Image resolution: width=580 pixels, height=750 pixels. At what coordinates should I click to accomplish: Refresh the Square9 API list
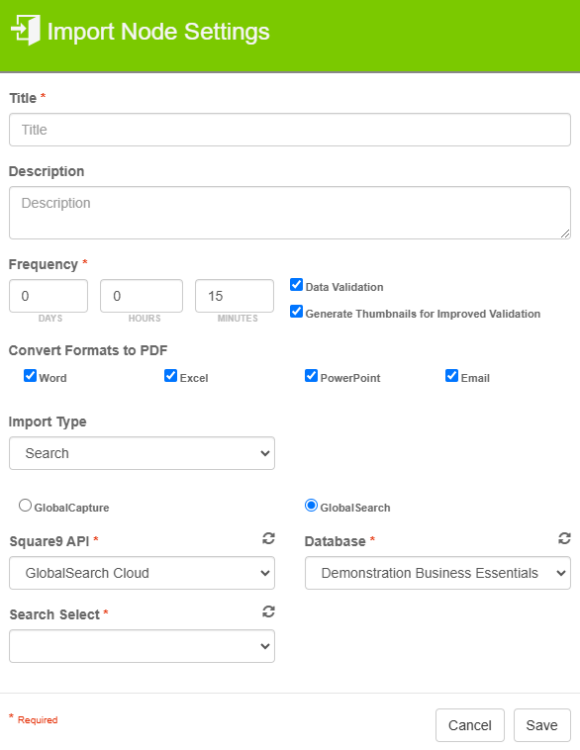click(268, 538)
